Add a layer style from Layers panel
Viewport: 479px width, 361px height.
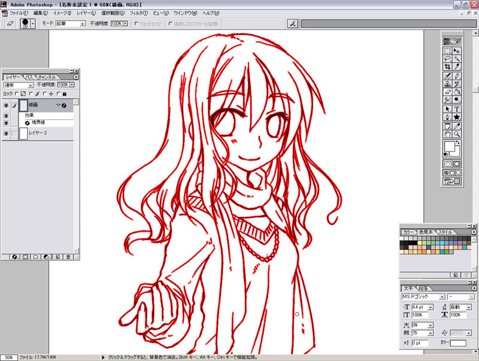[14, 257]
